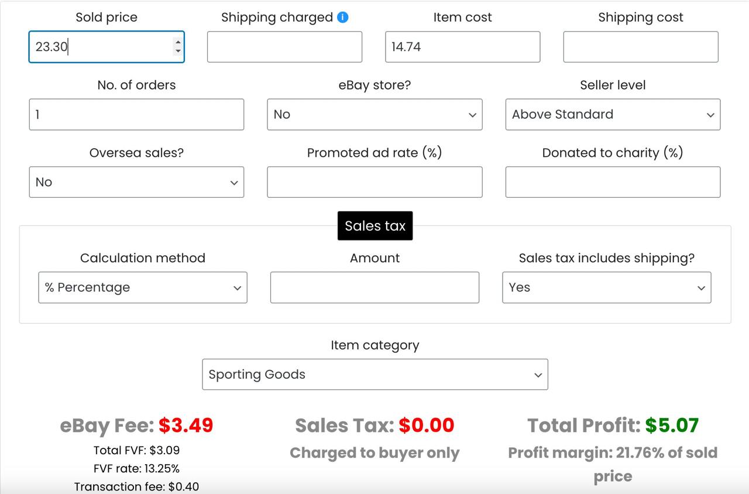
Task: Open the Item category dropdown
Action: point(375,375)
